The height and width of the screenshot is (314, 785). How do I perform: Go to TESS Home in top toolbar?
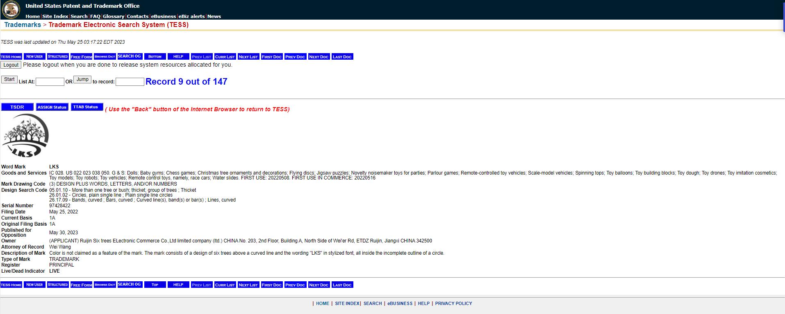click(x=11, y=57)
